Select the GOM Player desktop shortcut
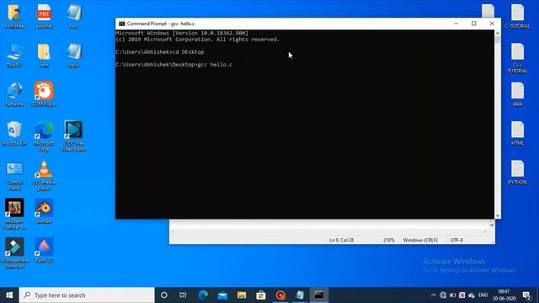 click(44, 94)
